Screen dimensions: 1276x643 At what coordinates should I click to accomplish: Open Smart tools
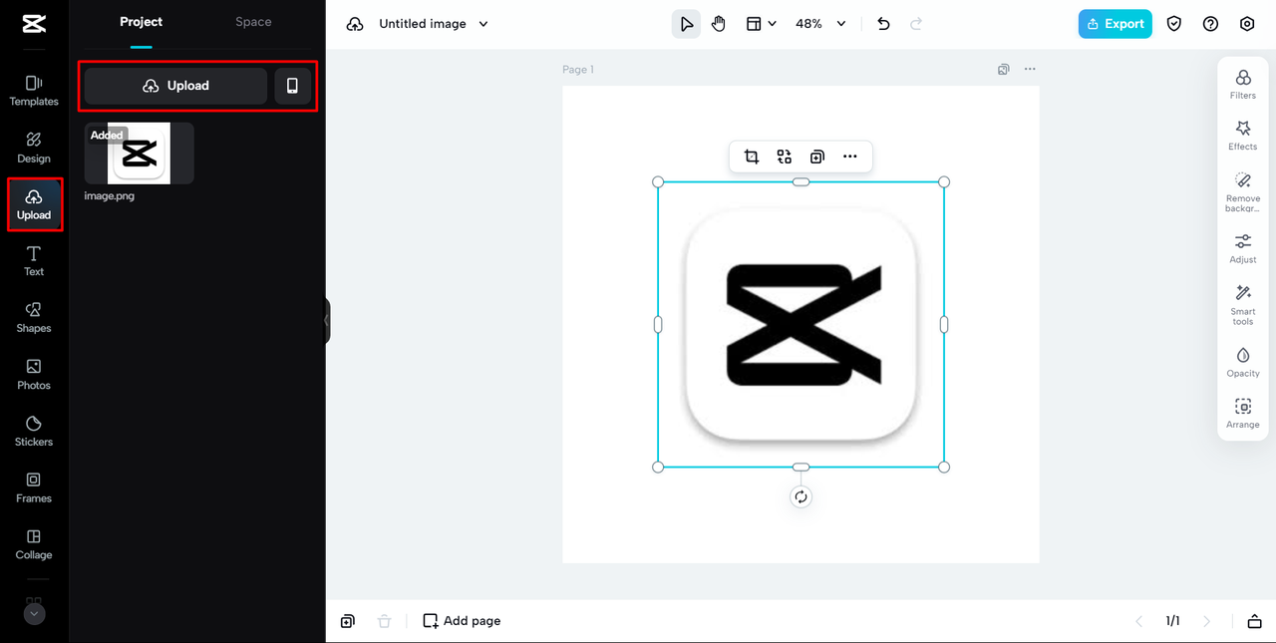click(1243, 305)
